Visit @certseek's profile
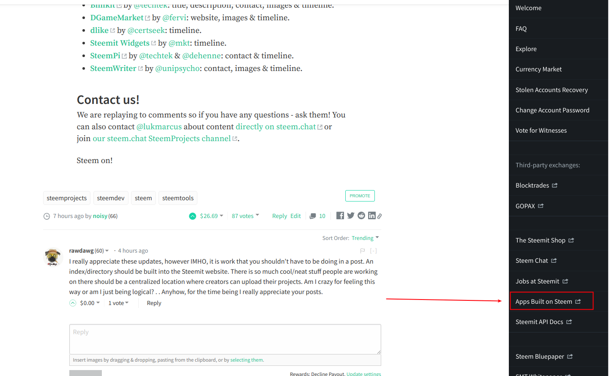 [146, 30]
